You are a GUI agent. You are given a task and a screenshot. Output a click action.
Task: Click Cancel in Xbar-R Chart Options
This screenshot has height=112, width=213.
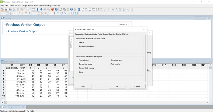[137, 86]
